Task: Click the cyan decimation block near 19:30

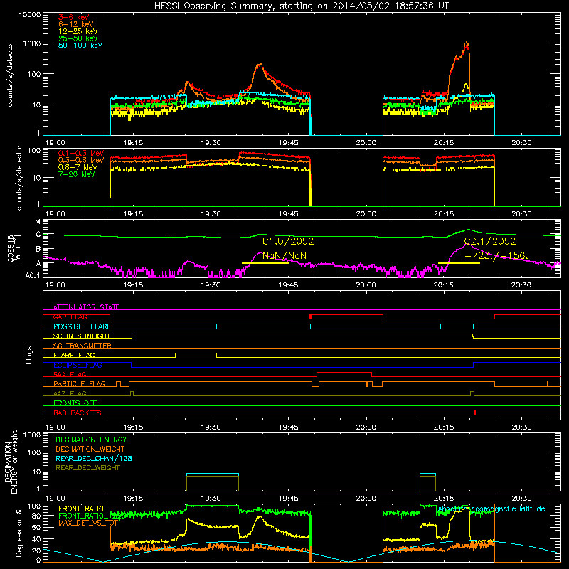Action: pos(213,474)
